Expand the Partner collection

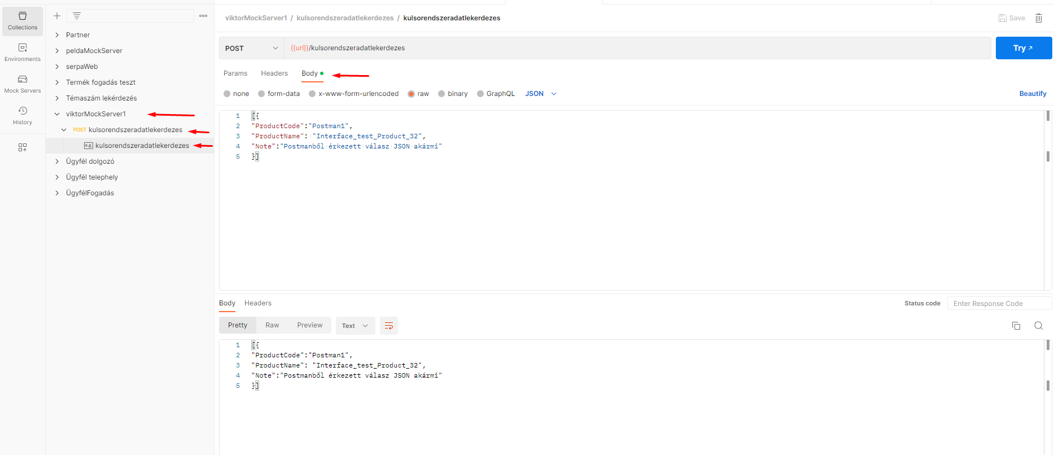pyautogui.click(x=57, y=35)
